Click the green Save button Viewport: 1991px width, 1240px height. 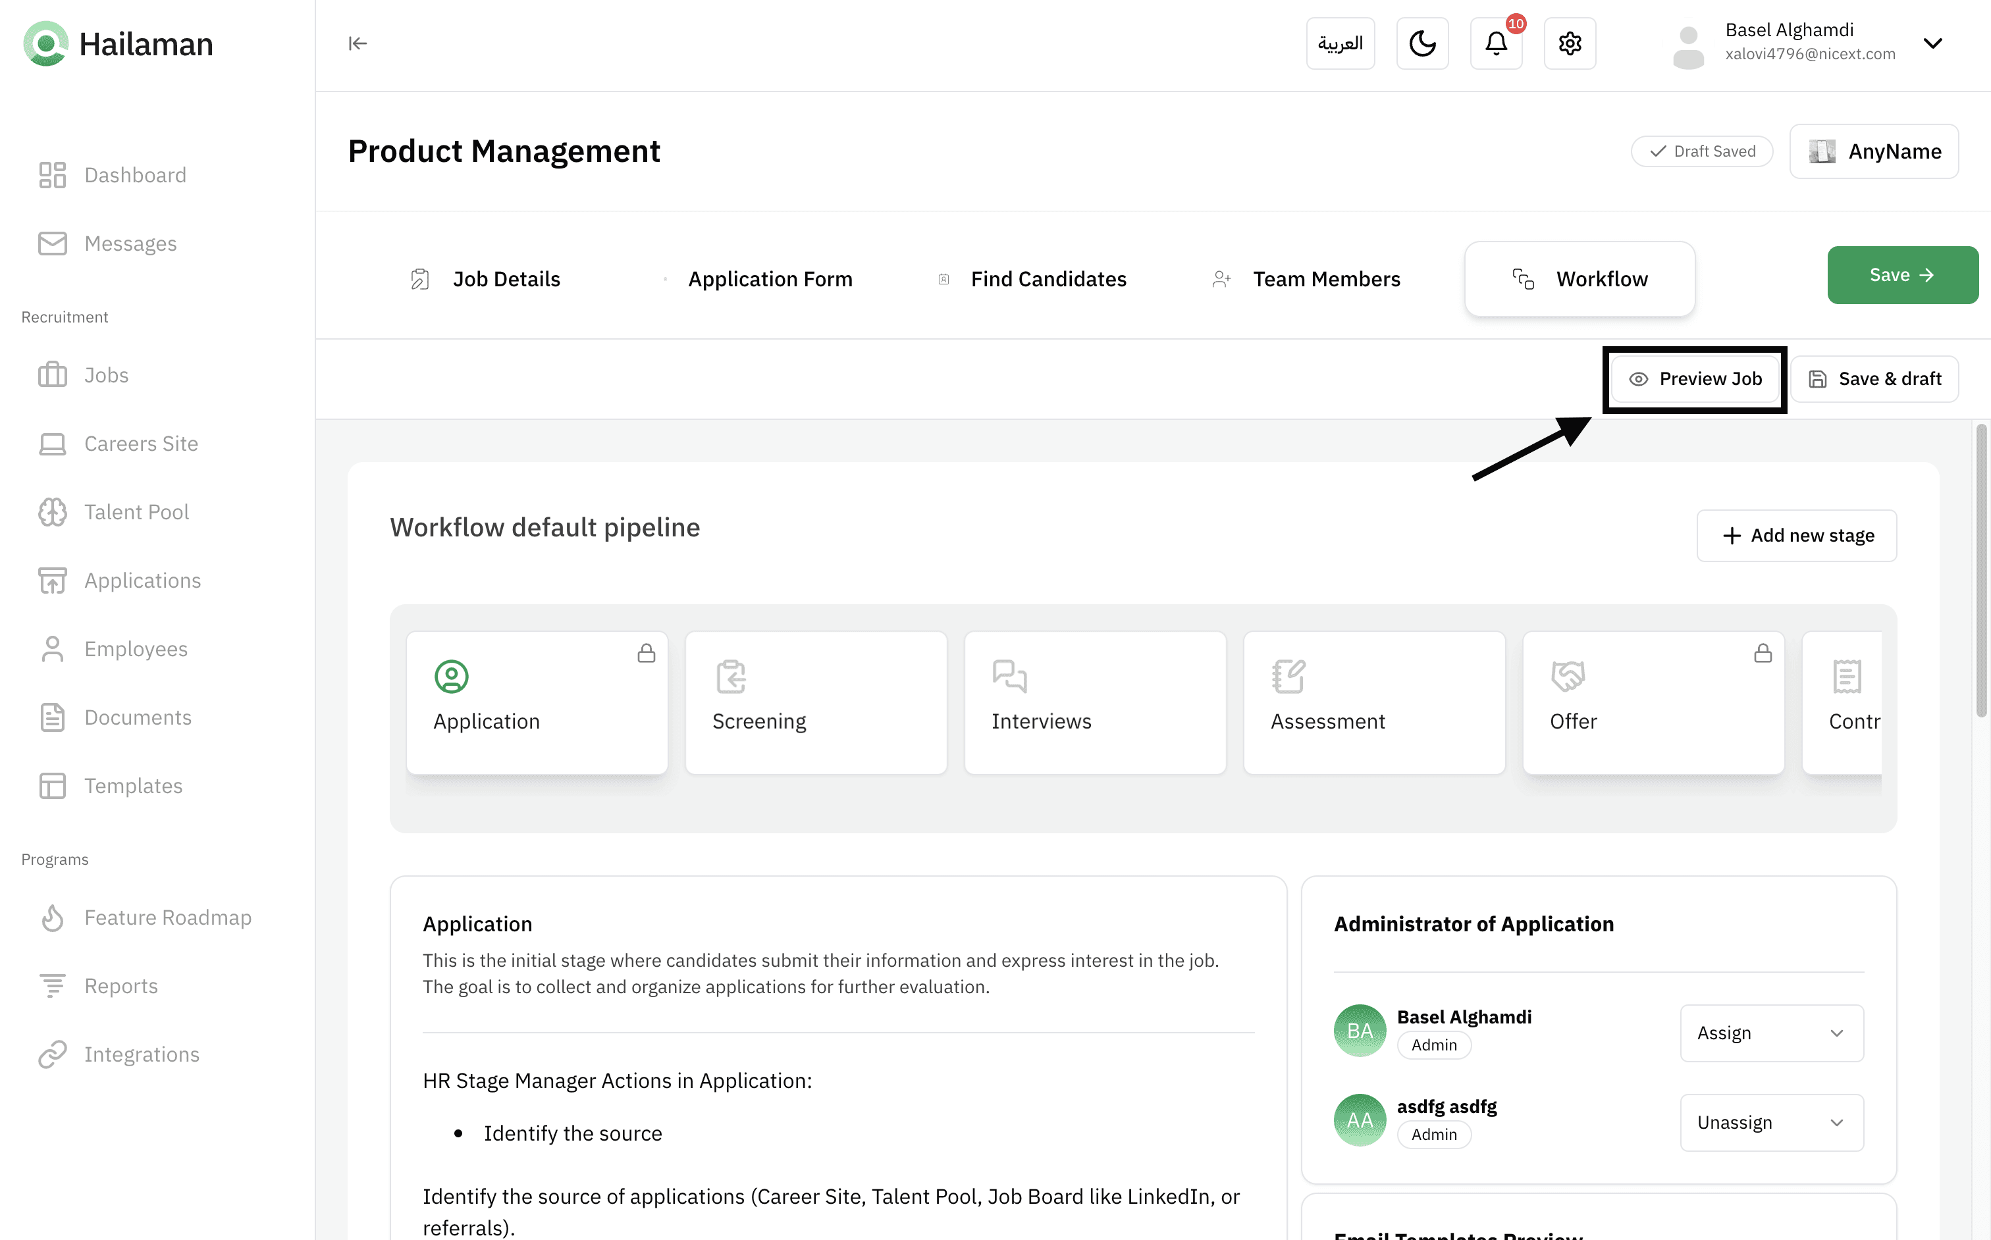(x=1901, y=274)
